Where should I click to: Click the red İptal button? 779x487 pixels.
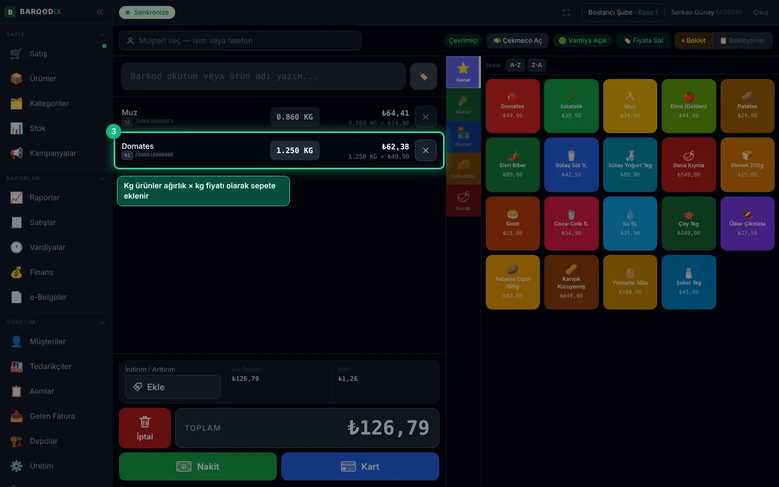(145, 428)
